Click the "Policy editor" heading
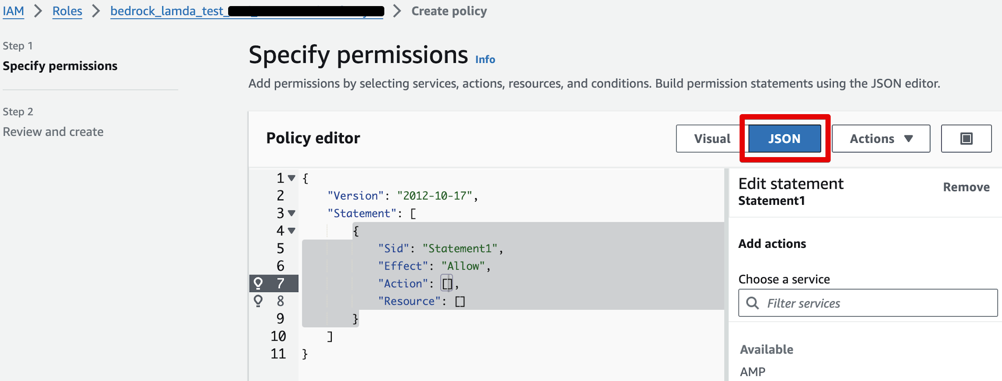 click(x=313, y=138)
